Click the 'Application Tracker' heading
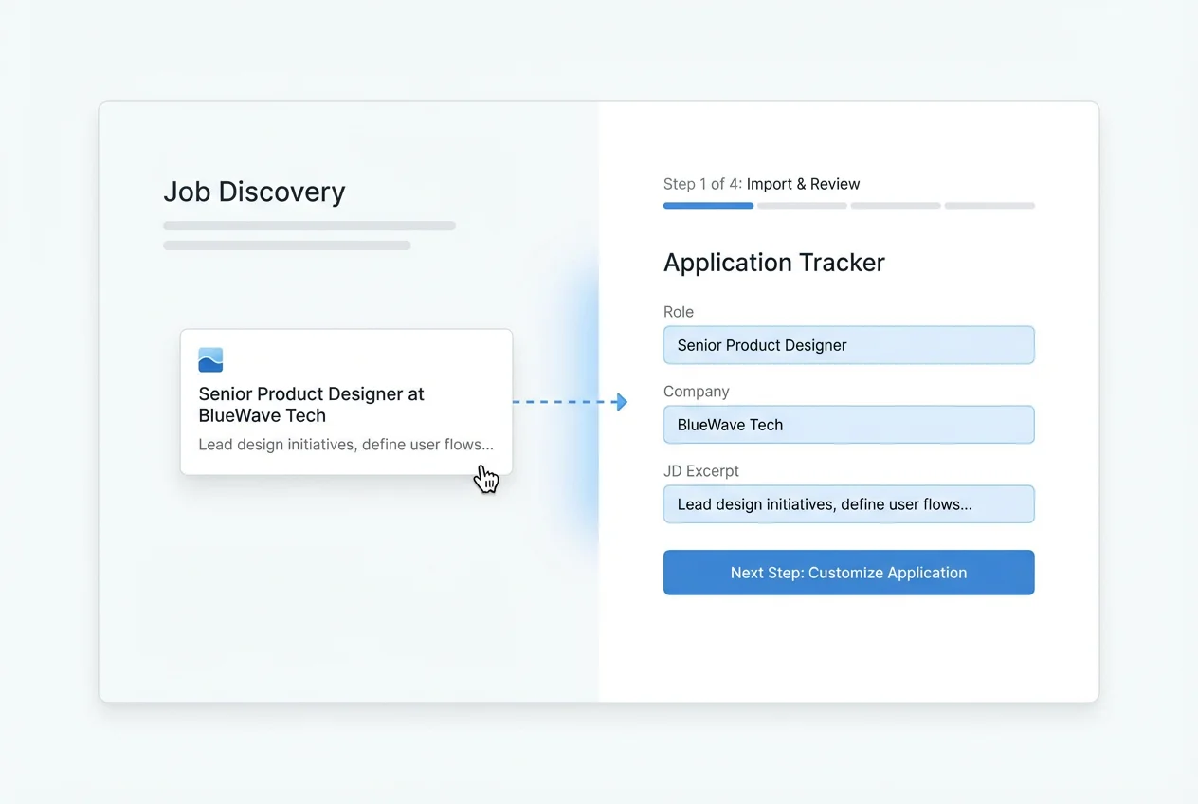 774,263
